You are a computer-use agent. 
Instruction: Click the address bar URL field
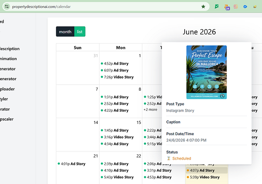[105, 7]
